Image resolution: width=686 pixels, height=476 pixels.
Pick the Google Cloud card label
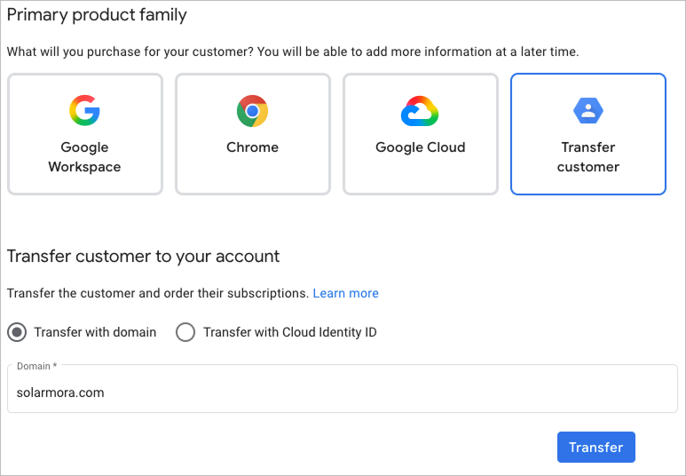421,147
